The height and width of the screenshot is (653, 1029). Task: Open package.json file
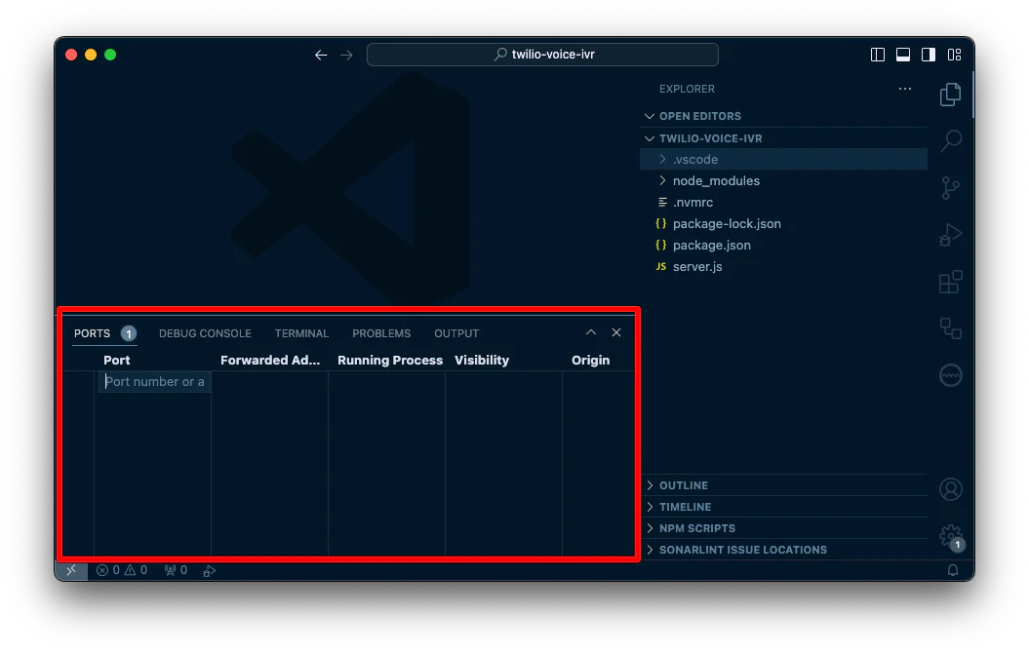[784, 246]
